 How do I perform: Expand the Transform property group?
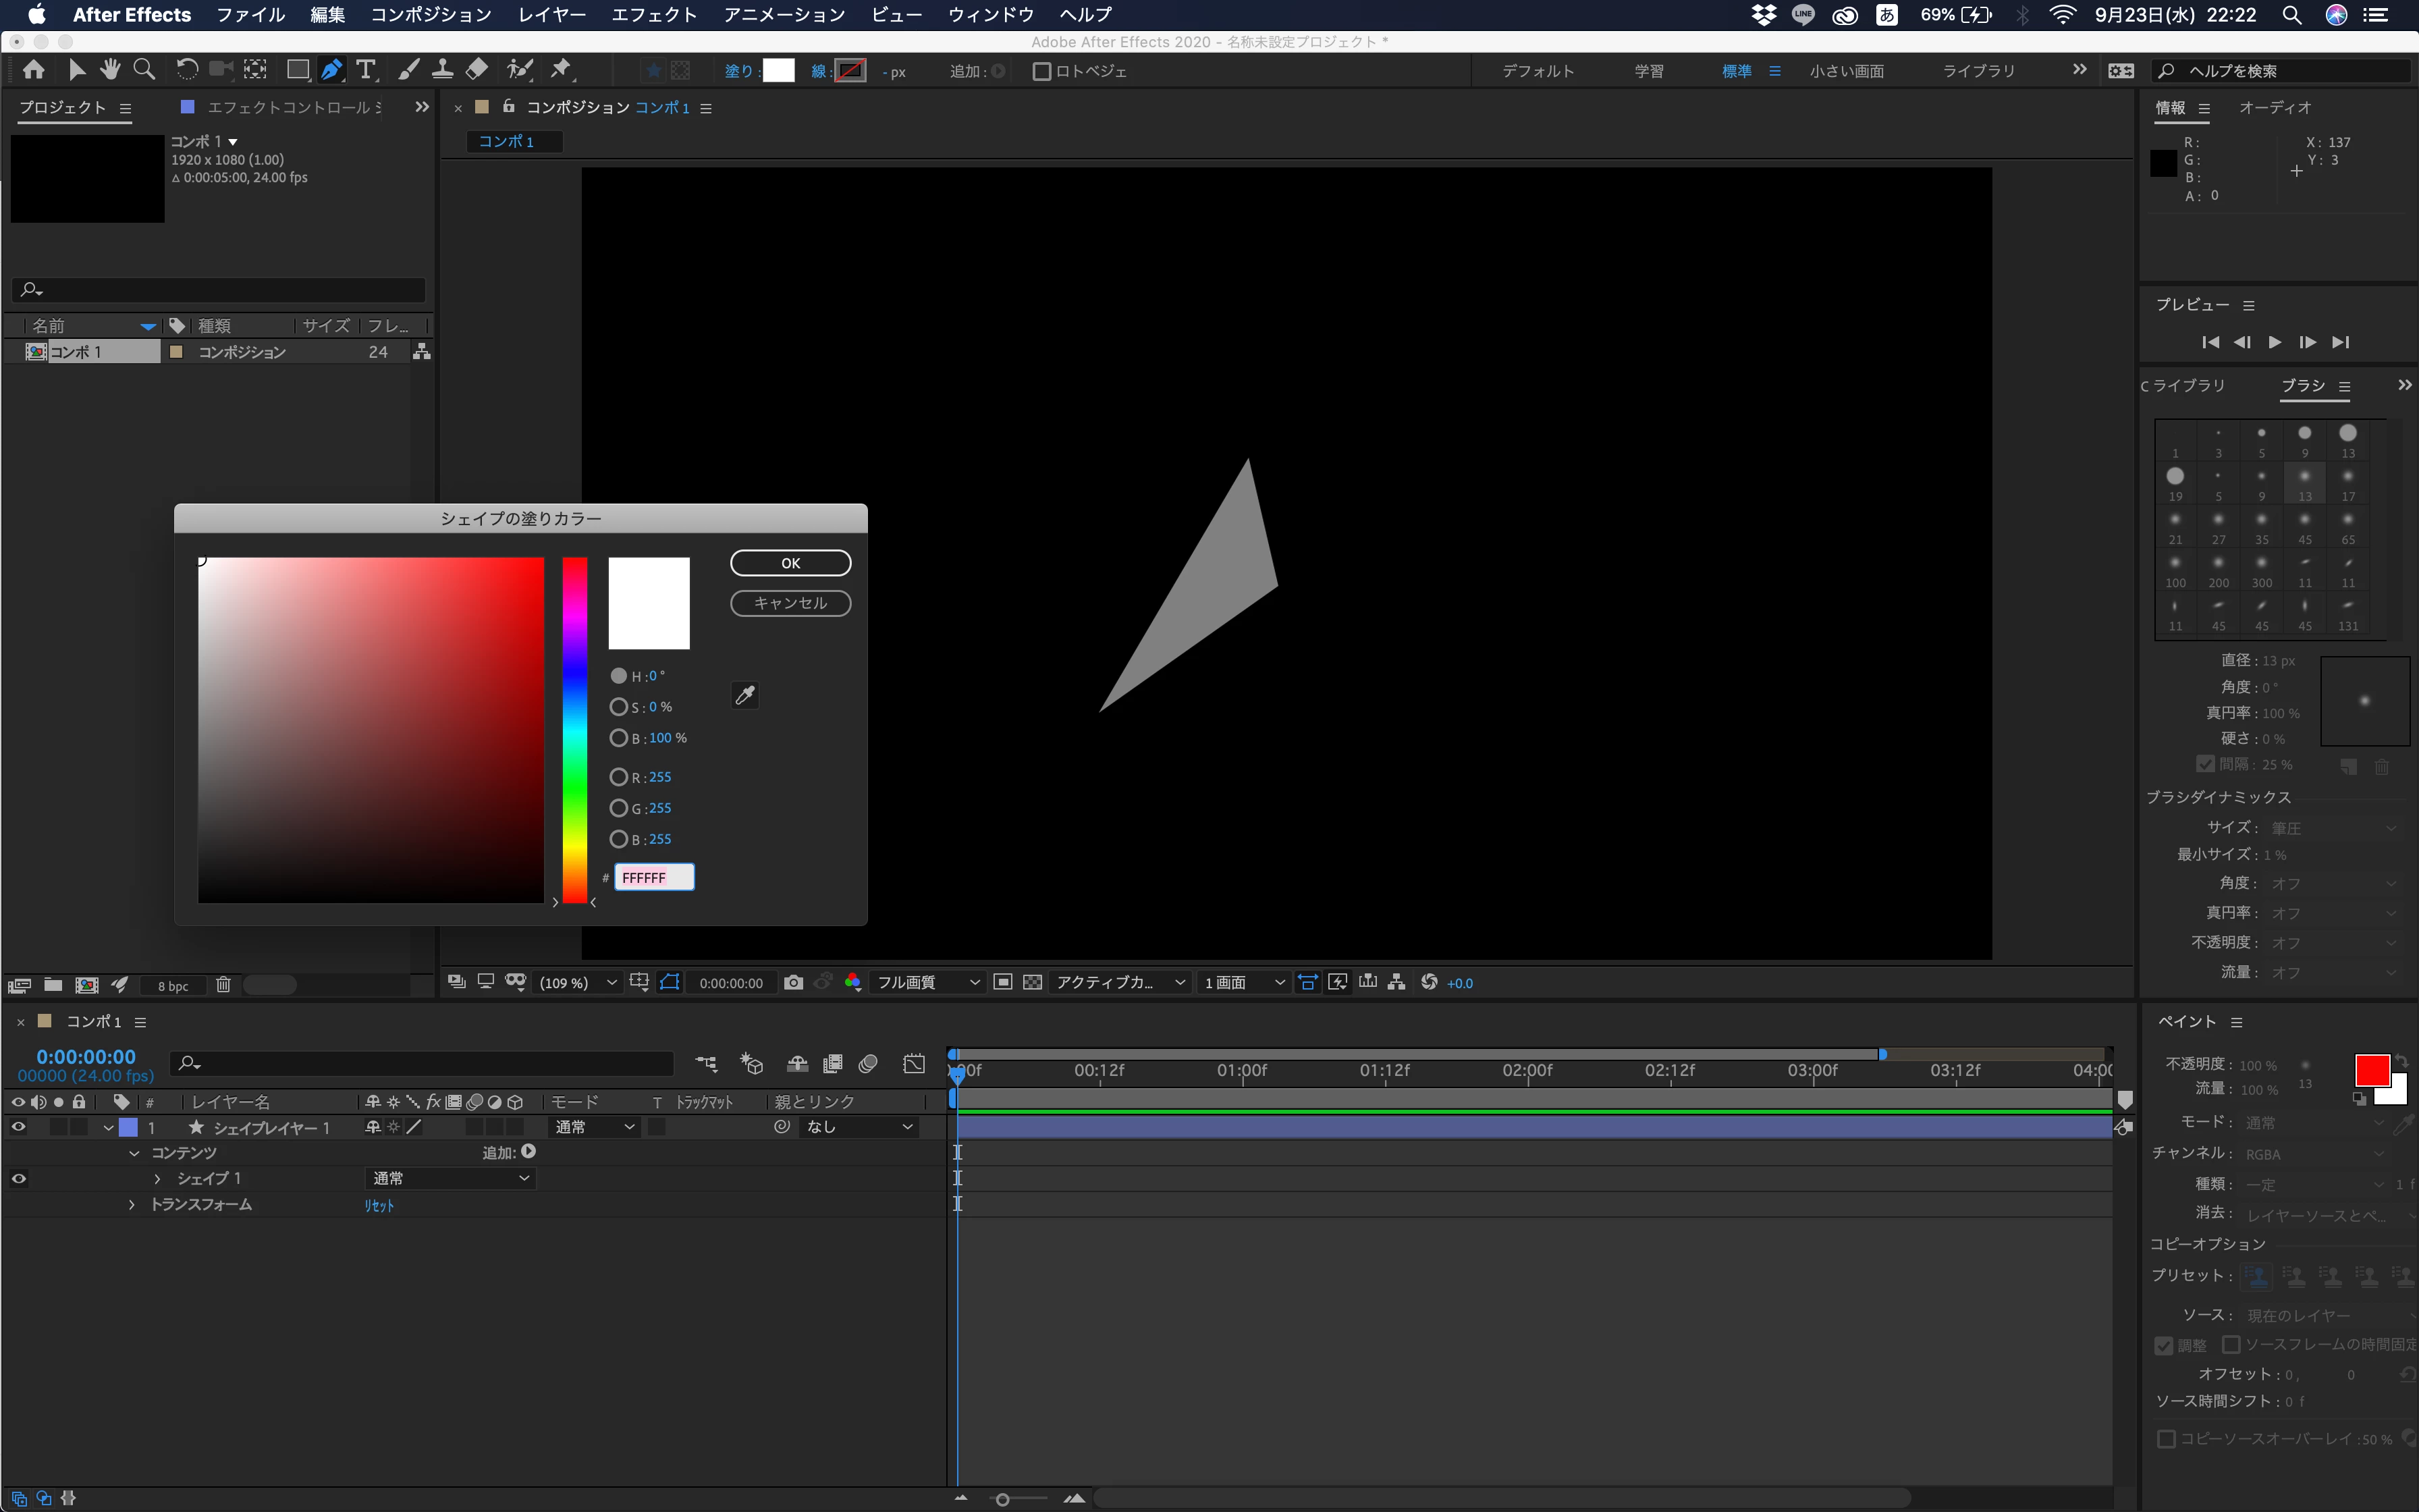click(132, 1205)
